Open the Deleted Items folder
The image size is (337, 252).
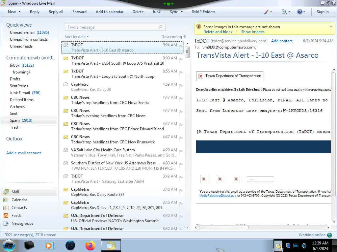tap(21, 100)
